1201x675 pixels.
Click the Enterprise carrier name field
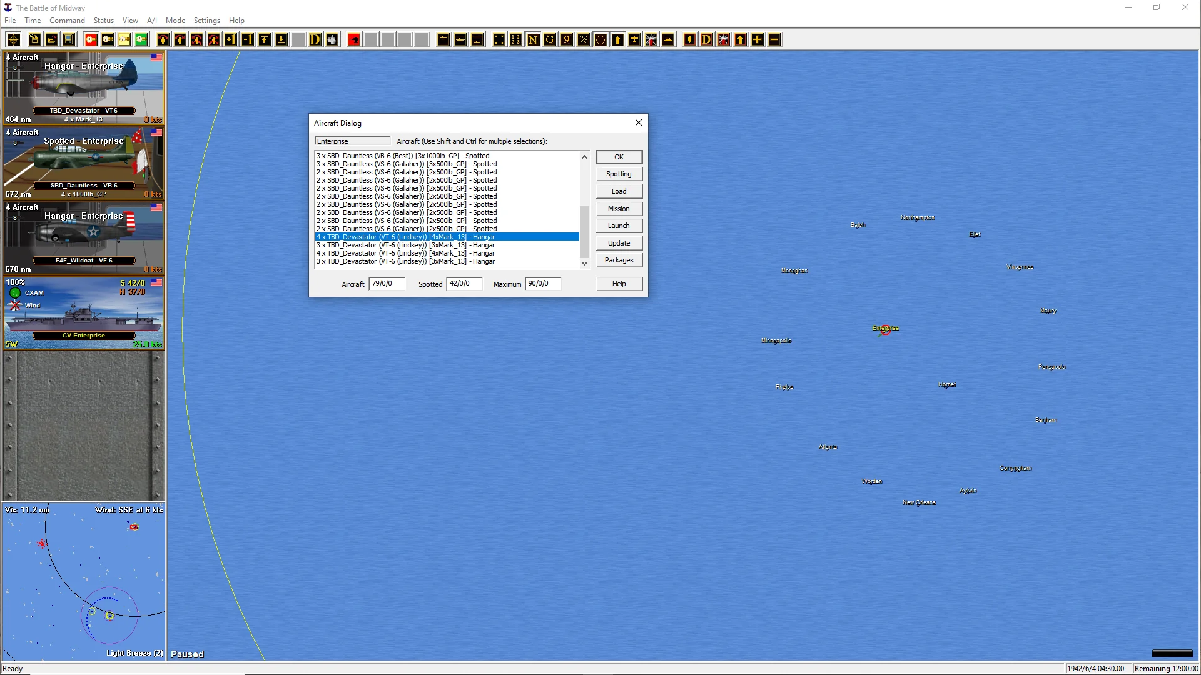[353, 141]
